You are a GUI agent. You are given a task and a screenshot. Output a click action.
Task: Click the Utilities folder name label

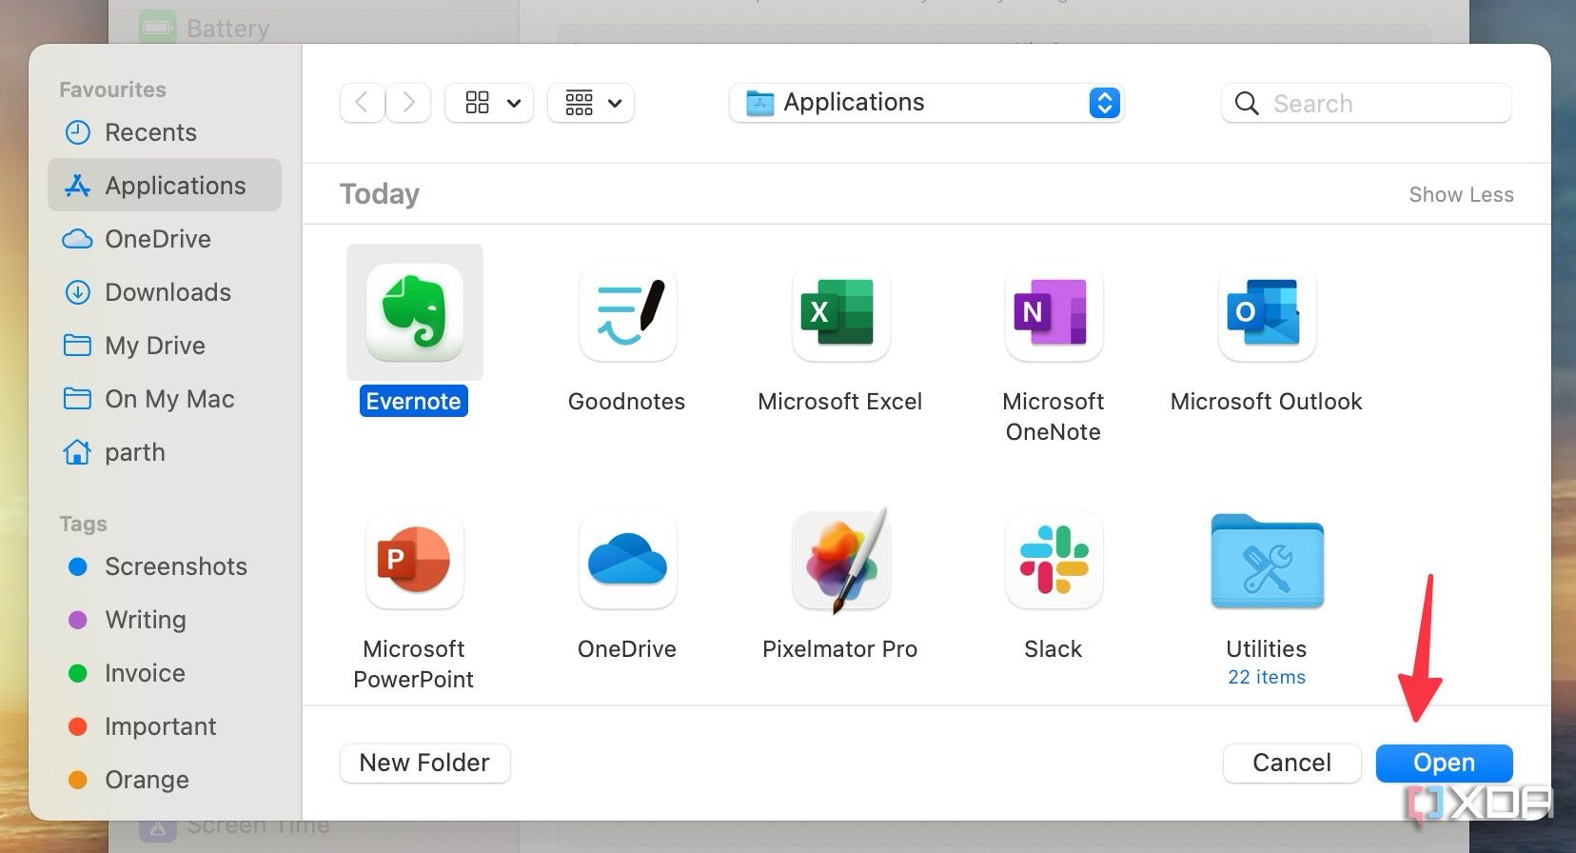click(x=1267, y=648)
